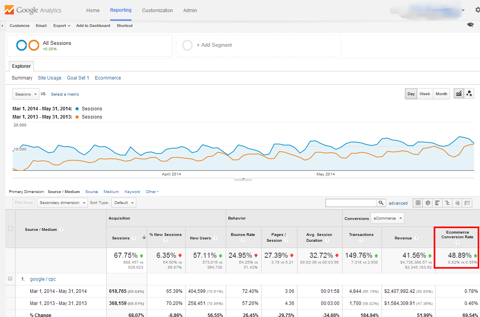Open the settings gear icon

[477, 10]
